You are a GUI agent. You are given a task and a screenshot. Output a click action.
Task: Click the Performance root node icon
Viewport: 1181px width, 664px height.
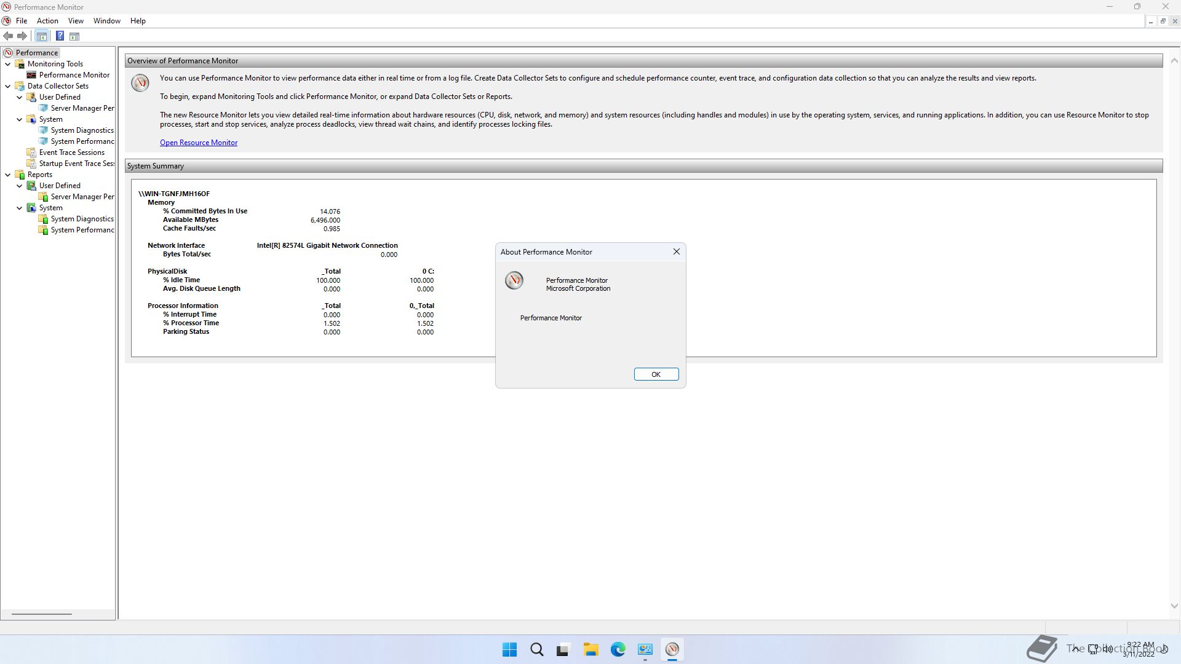[x=8, y=53]
